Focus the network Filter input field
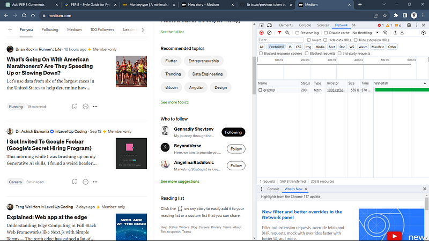The width and height of the screenshot is (429, 241). [280, 40]
